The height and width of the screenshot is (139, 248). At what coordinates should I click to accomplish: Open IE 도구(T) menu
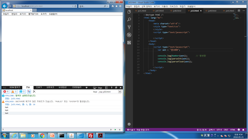tap(44, 14)
